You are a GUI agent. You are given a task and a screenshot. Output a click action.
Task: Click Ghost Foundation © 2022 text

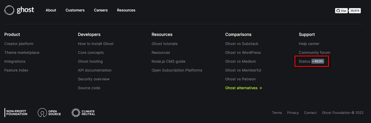pyautogui.click(x=343, y=113)
